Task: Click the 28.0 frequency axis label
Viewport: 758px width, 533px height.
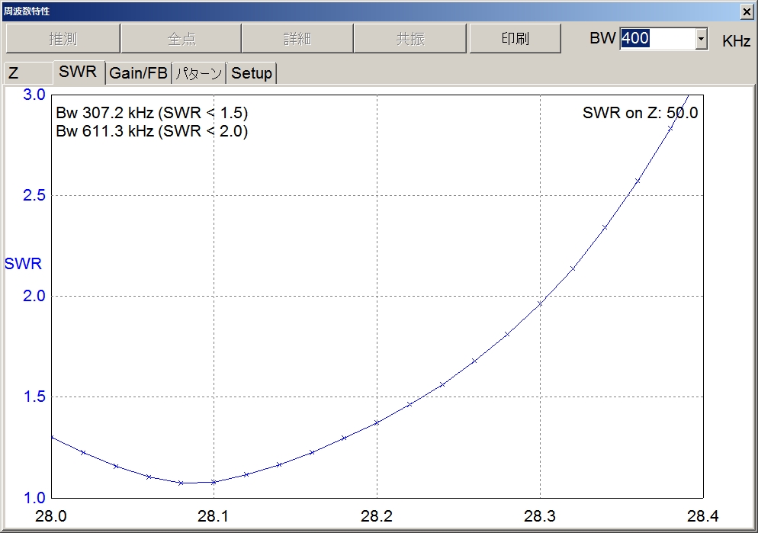Action: [51, 516]
